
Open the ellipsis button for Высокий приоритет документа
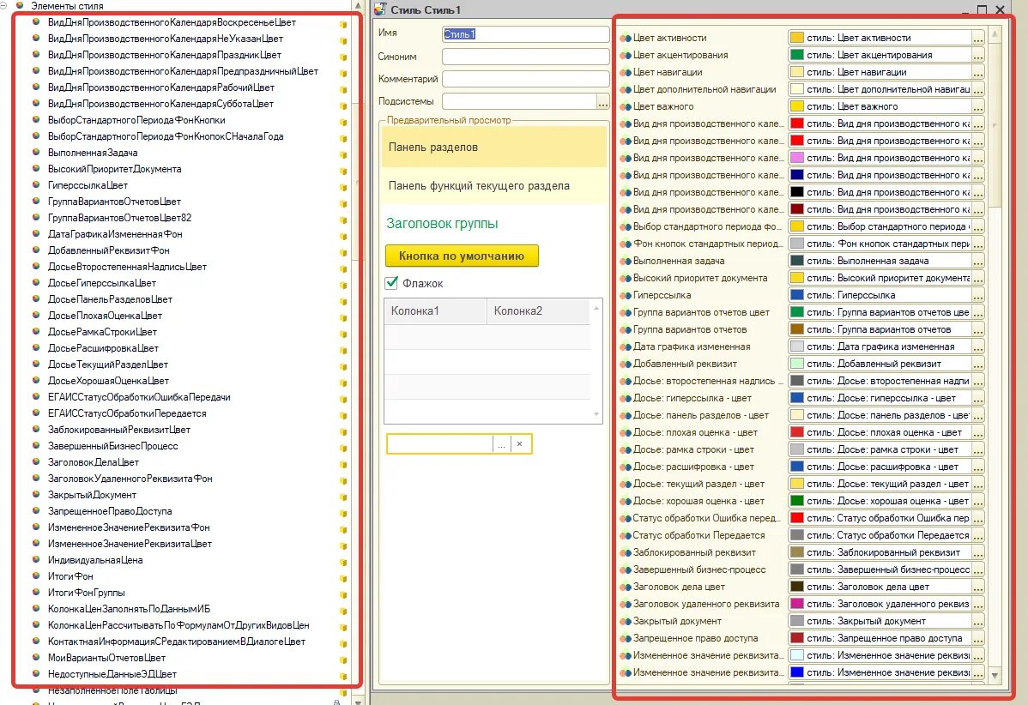pyautogui.click(x=977, y=278)
